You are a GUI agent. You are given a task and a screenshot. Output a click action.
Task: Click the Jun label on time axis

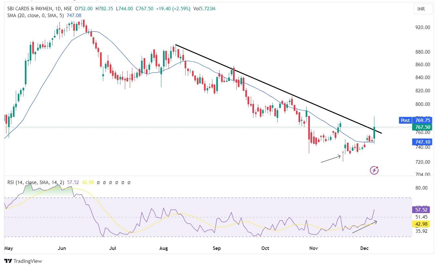coord(62,248)
